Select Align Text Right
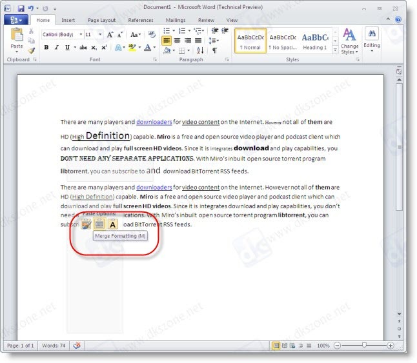 pos(188,41)
